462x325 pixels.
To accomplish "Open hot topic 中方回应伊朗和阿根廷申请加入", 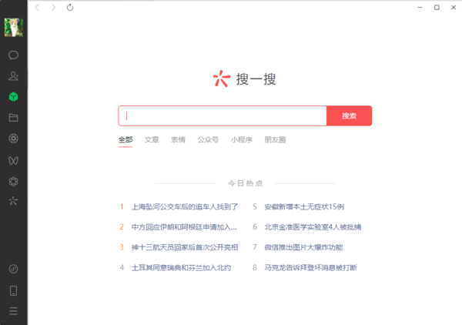I will [184, 227].
